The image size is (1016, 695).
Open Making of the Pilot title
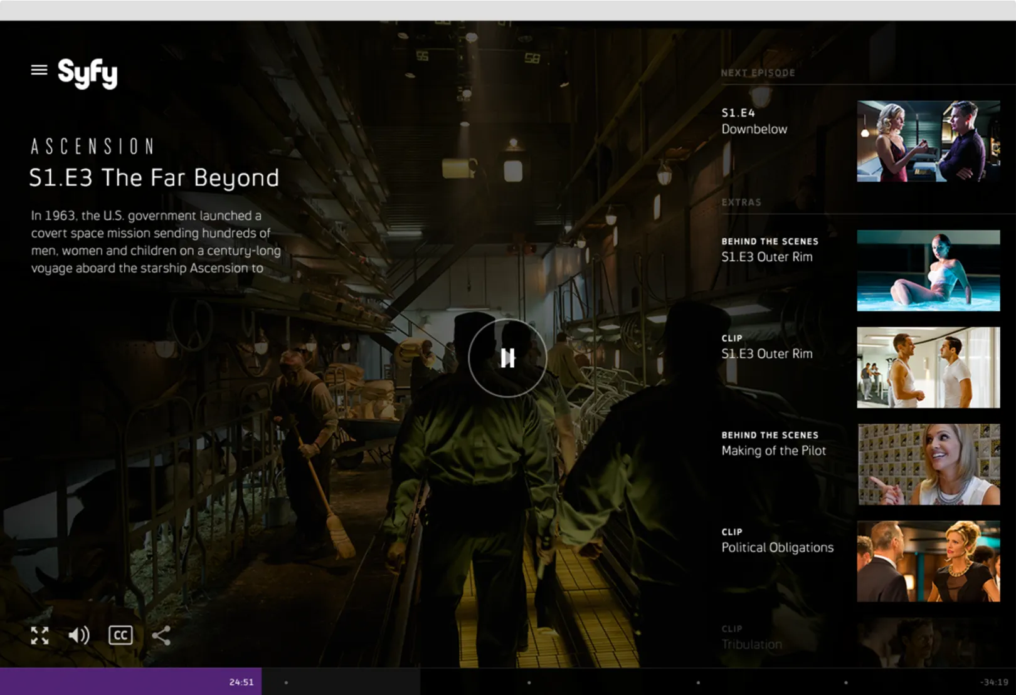(x=773, y=451)
